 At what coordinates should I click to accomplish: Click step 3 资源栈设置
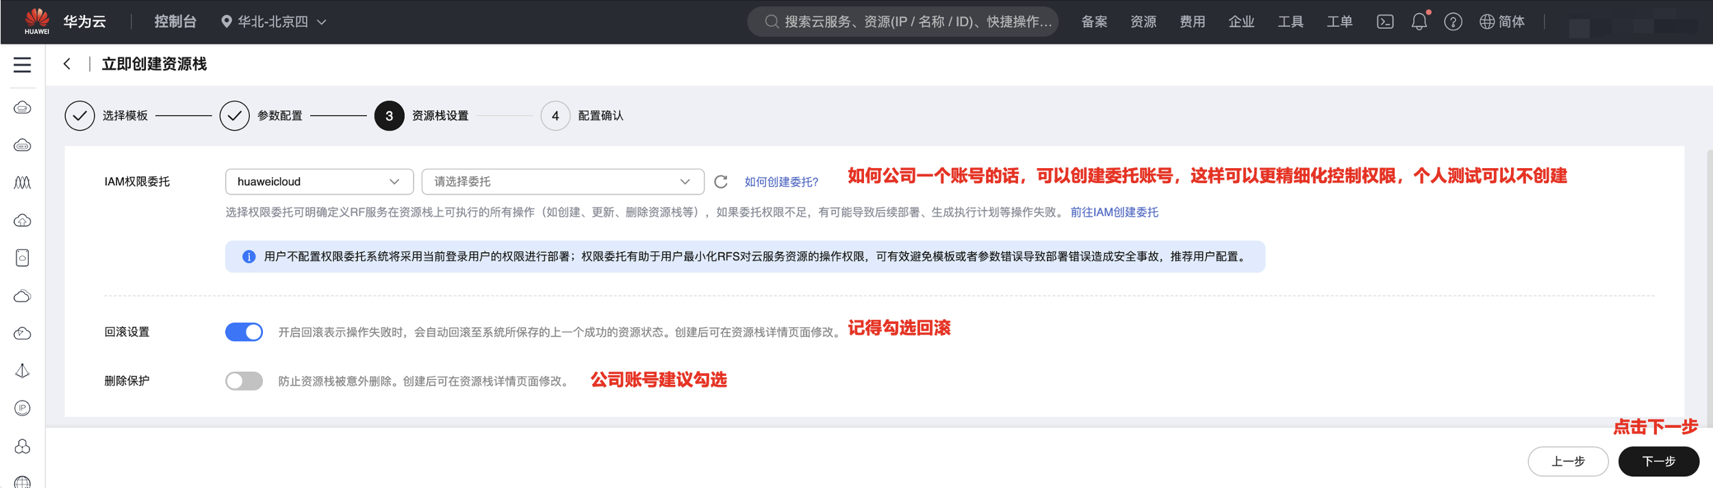pyautogui.click(x=422, y=116)
